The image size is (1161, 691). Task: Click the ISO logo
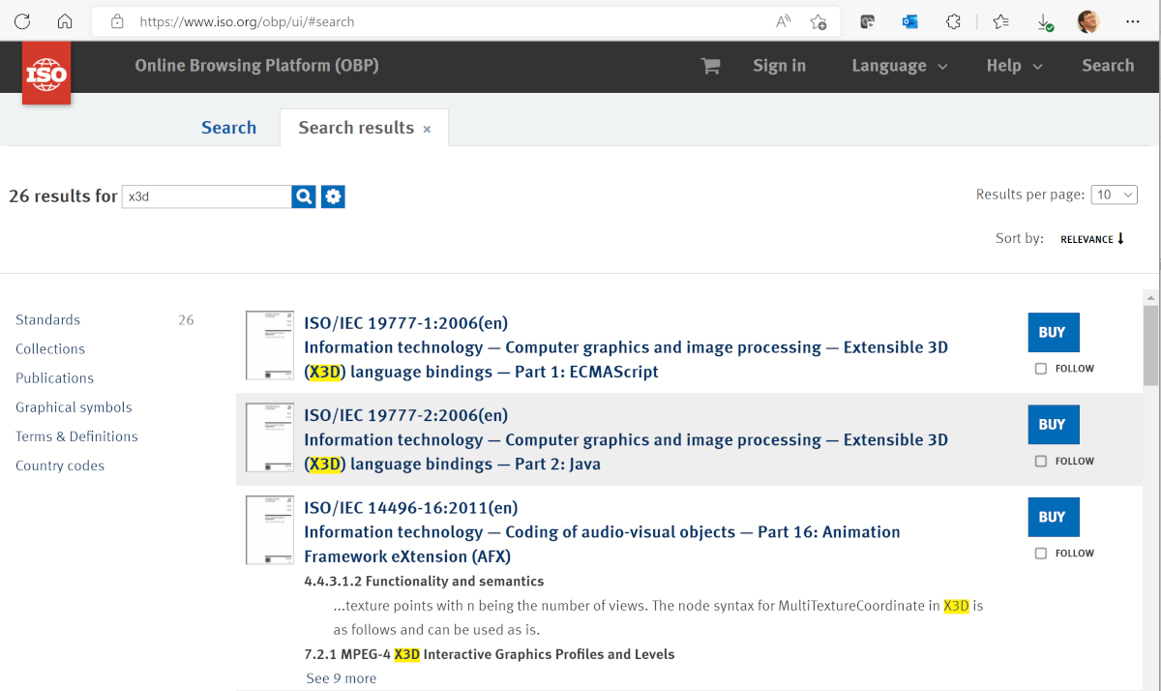coord(46,73)
